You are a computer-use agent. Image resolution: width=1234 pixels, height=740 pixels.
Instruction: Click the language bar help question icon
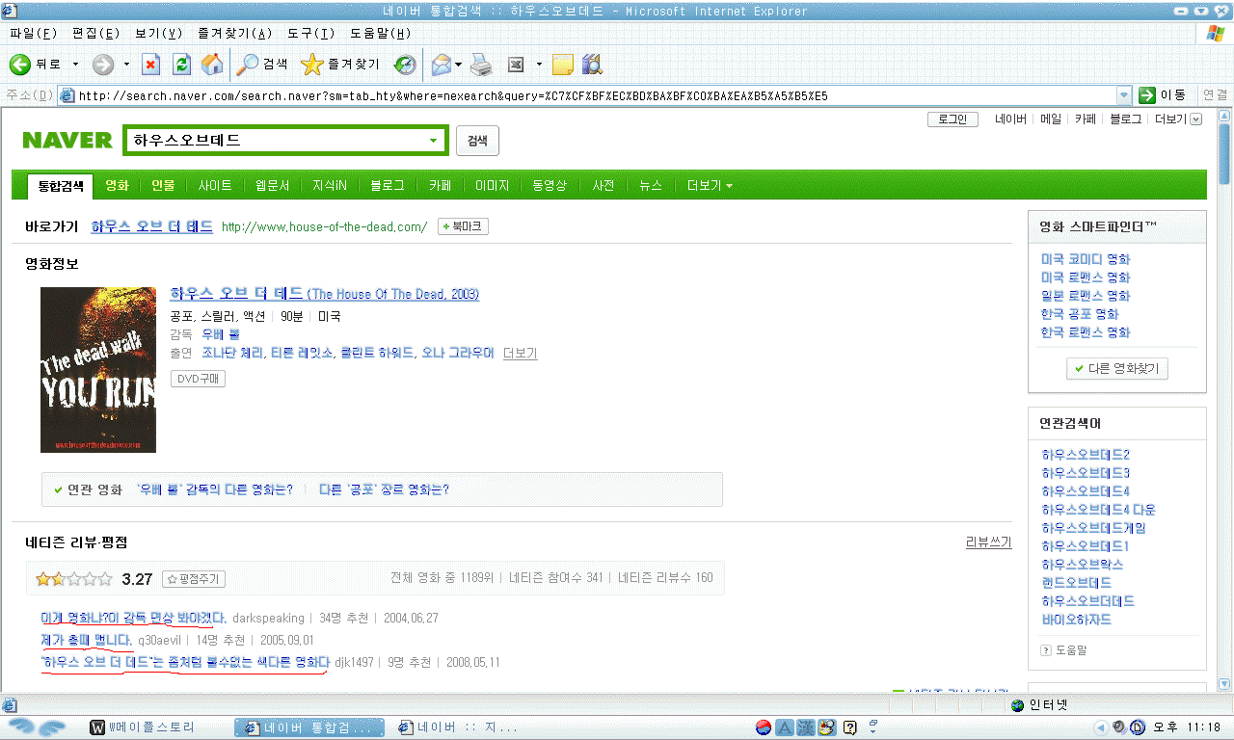click(850, 727)
